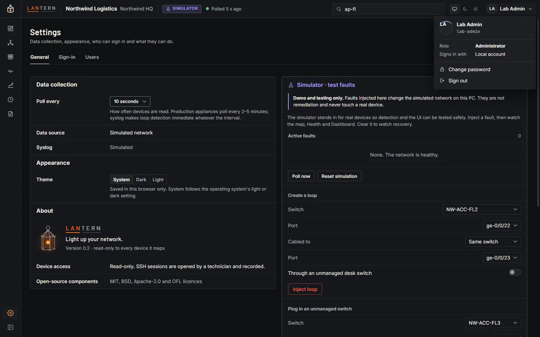The width and height of the screenshot is (540, 337).
Task: Click the page vertical scrollbar
Action: [538, 112]
